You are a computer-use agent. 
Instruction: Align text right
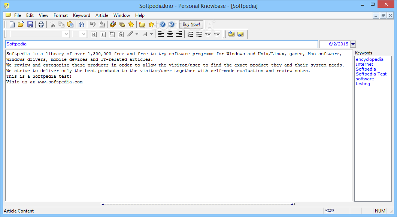(x=179, y=34)
